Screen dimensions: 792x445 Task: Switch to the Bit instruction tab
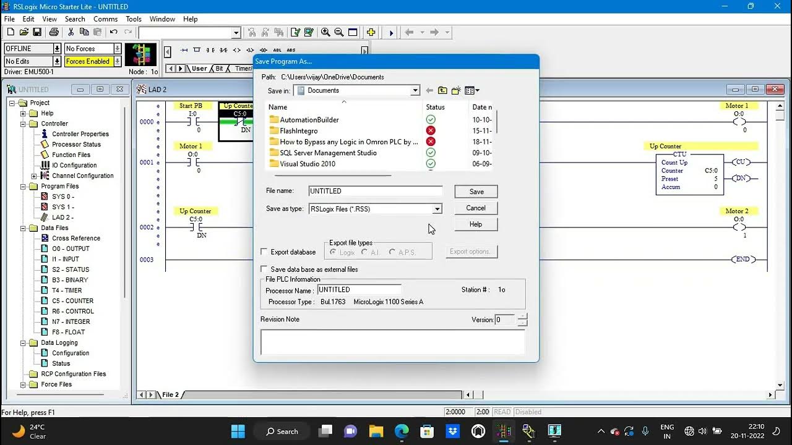pyautogui.click(x=219, y=69)
